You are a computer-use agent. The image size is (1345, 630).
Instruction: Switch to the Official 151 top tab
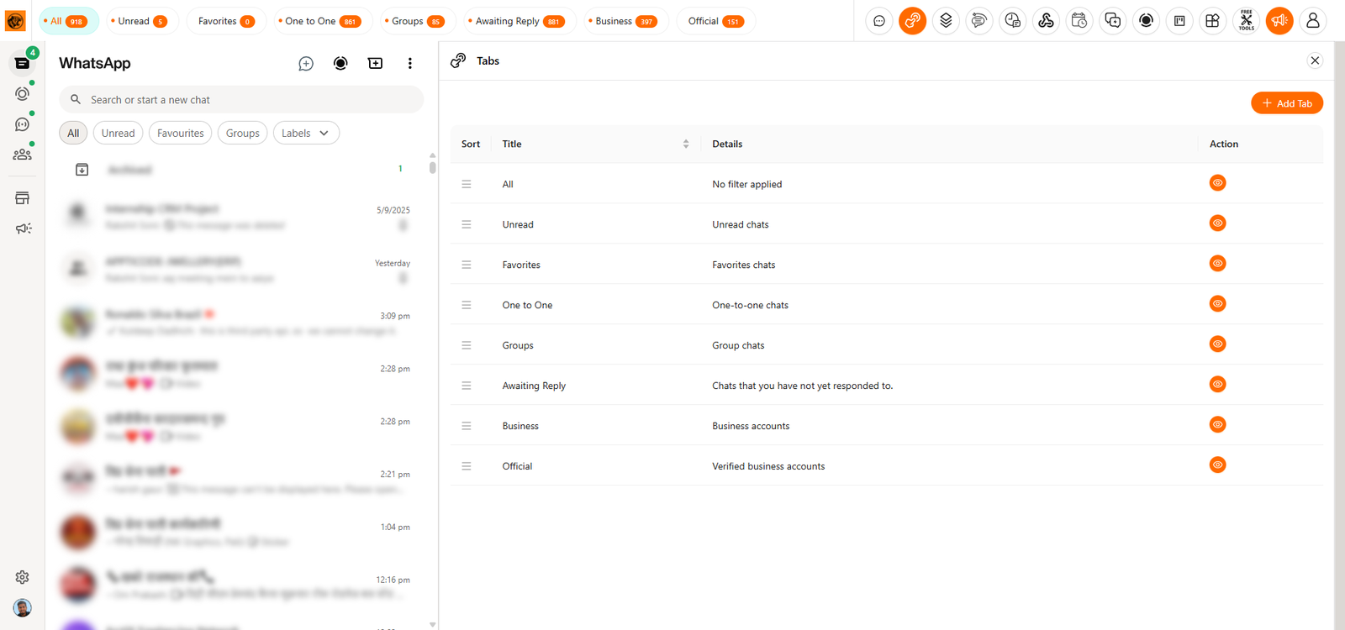(715, 21)
